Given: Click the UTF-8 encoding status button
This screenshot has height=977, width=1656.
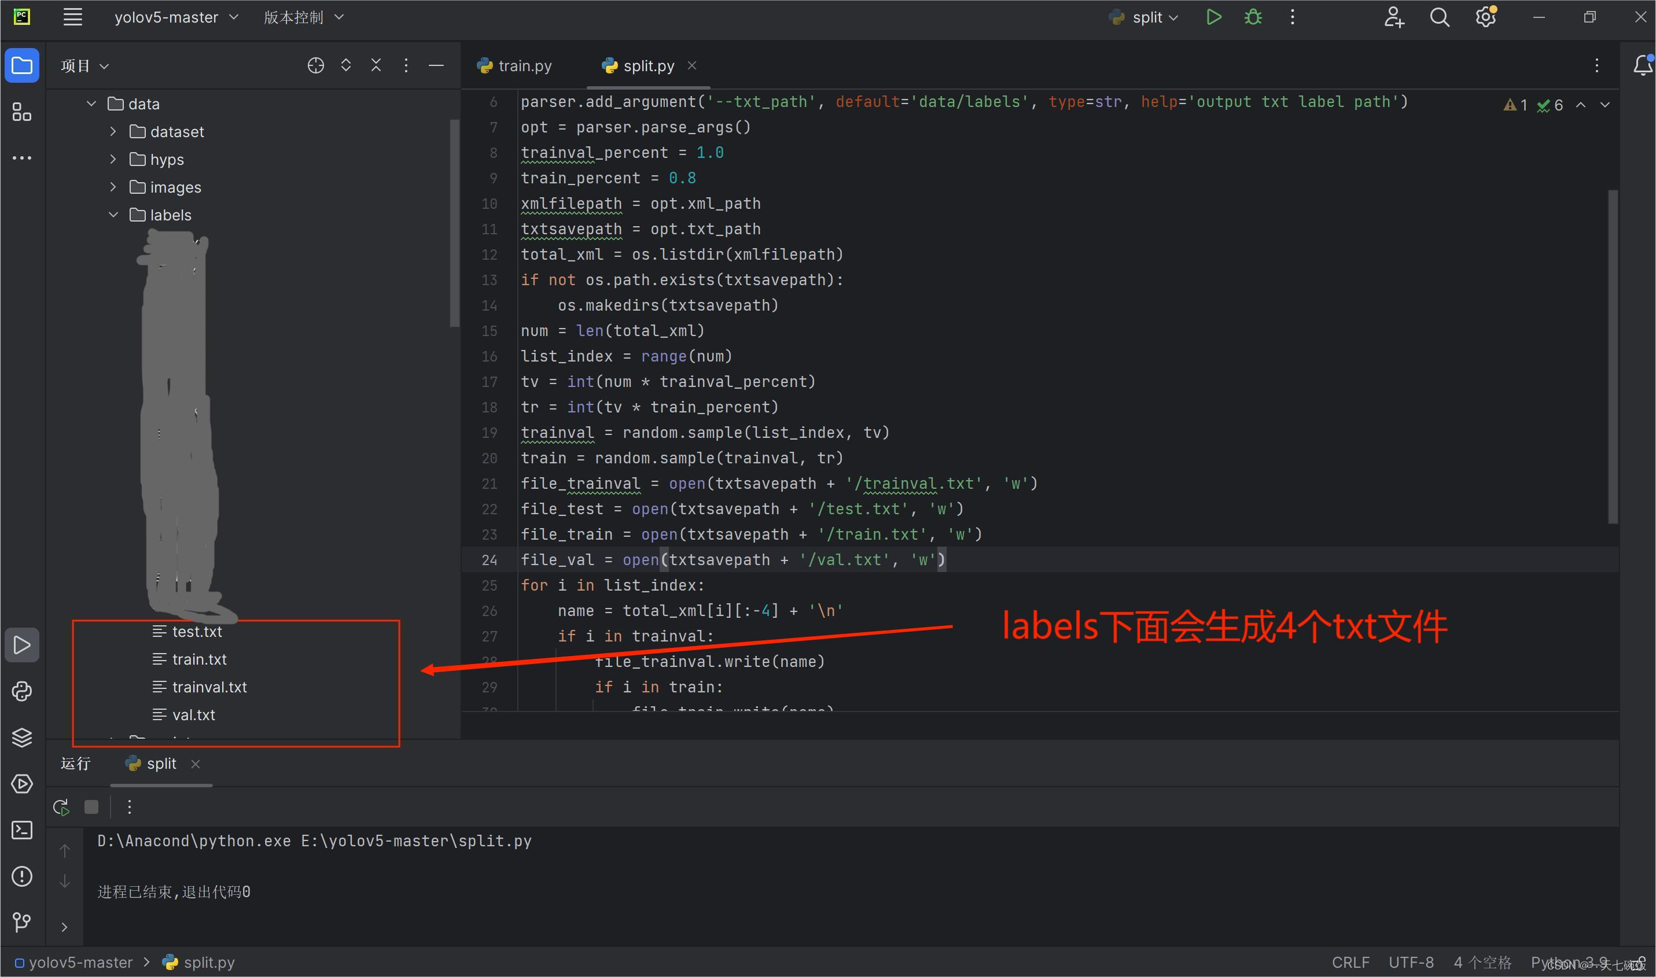Looking at the screenshot, I should 1411,962.
